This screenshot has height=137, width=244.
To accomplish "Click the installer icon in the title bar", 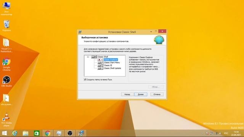I will tap(80, 32).
